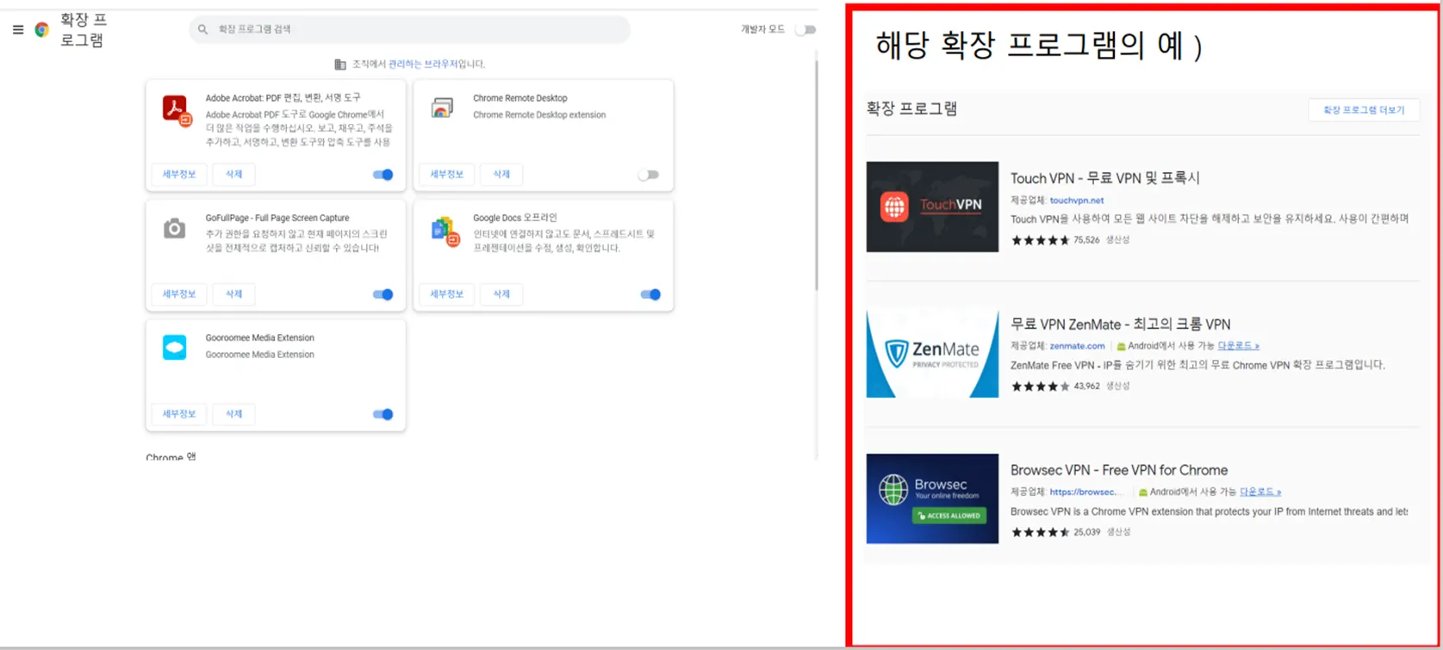The width and height of the screenshot is (1443, 650).
Task: Click 삭제 for Google Docs 오프라인
Action: [x=501, y=294]
